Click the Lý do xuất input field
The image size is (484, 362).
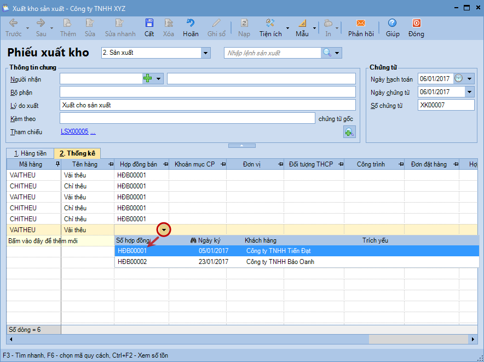207,105
